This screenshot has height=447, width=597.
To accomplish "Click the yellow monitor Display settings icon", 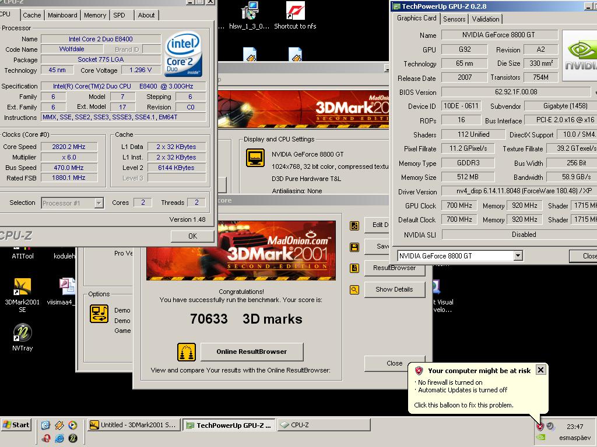I will (x=255, y=158).
